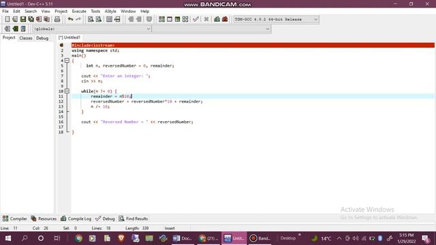Start debugging with the checkmark icon

pyautogui.click(x=196, y=19)
